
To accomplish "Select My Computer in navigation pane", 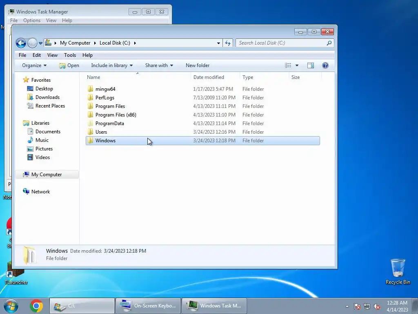I will point(47,174).
